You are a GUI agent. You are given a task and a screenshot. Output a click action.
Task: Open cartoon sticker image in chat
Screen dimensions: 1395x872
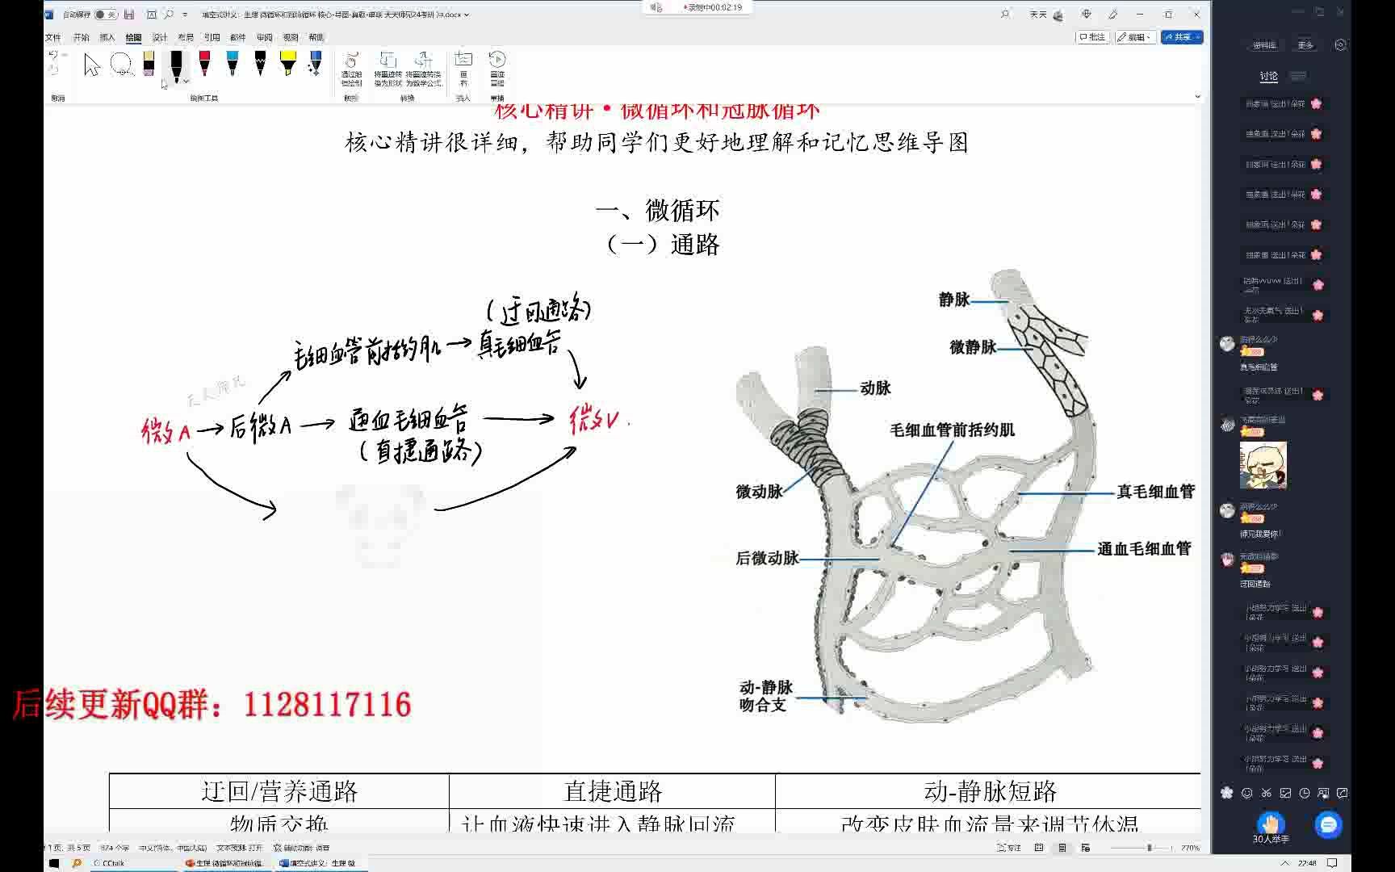1263,464
